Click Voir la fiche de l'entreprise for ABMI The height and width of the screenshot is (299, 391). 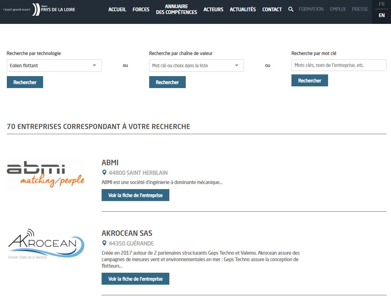[135, 195]
